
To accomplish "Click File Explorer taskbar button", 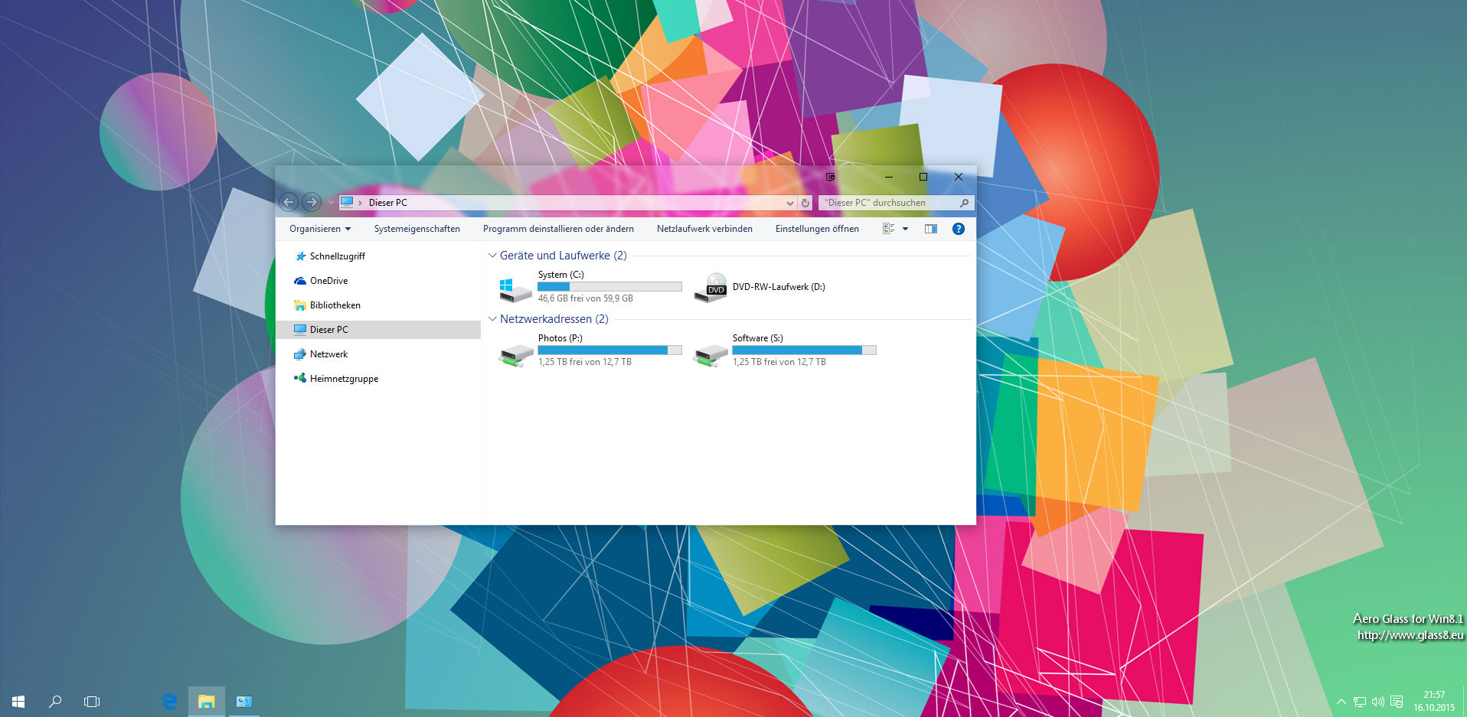I will pyautogui.click(x=207, y=702).
